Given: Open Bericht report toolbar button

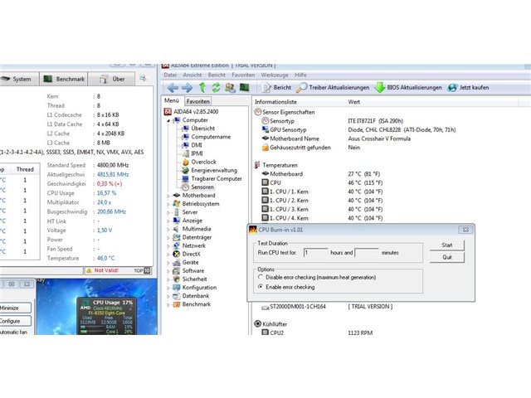Looking at the screenshot, I should 276,88.
